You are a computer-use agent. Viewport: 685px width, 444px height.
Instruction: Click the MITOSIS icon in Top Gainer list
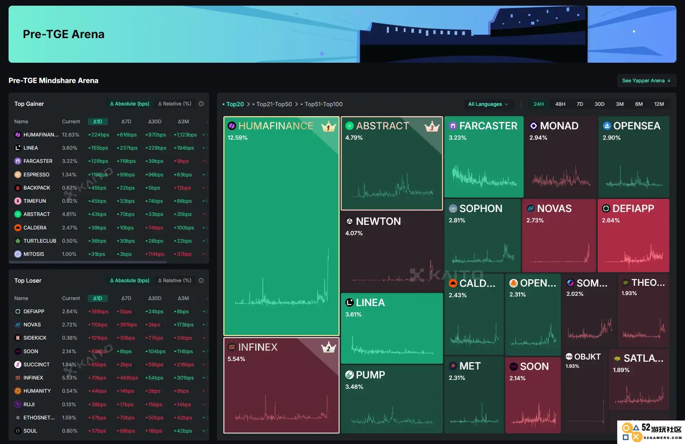pyautogui.click(x=18, y=254)
